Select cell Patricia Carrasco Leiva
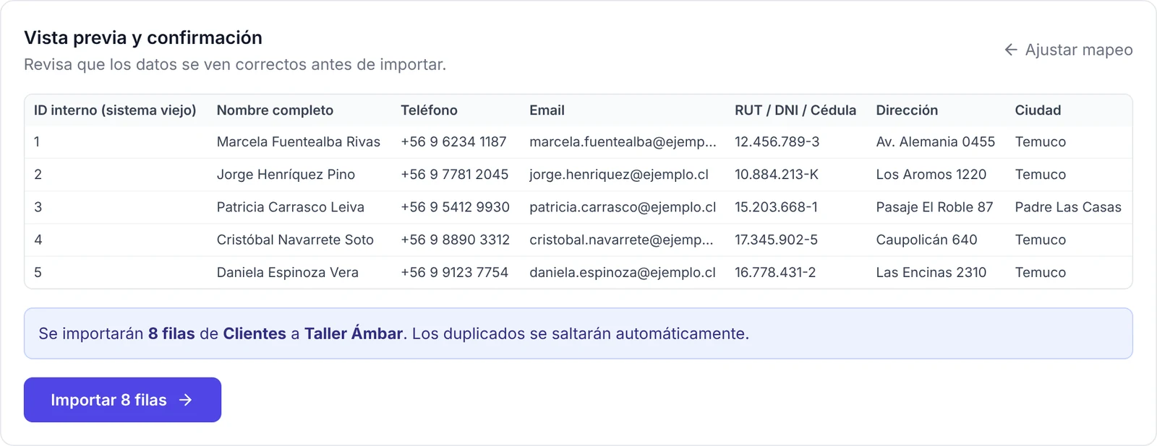 click(291, 207)
